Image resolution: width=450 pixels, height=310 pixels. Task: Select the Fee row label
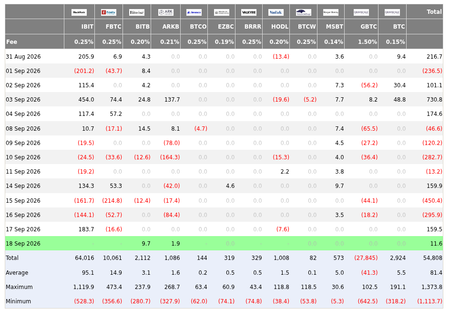tap(12, 42)
